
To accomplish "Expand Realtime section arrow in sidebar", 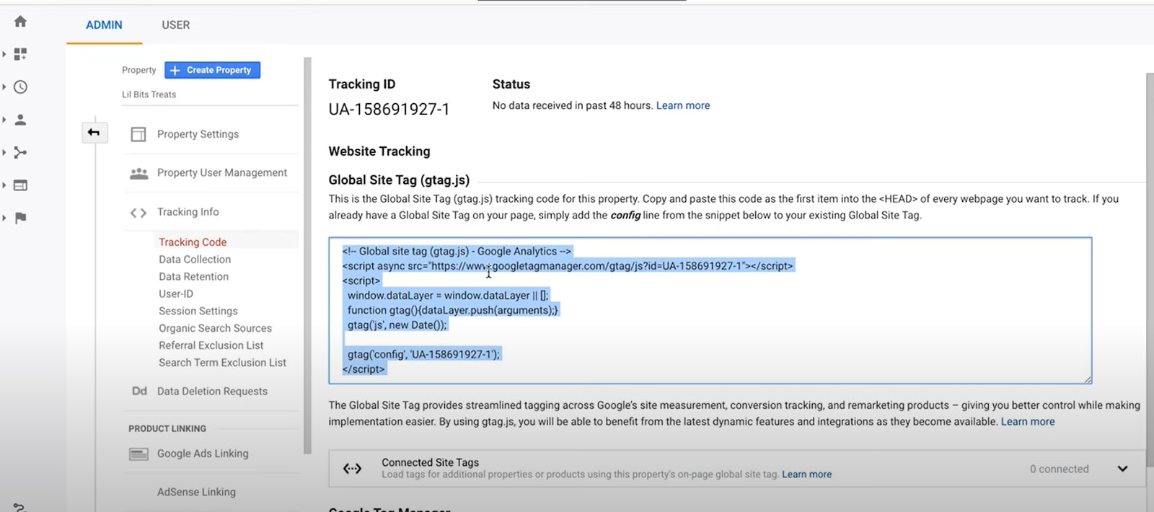I will click(4, 87).
